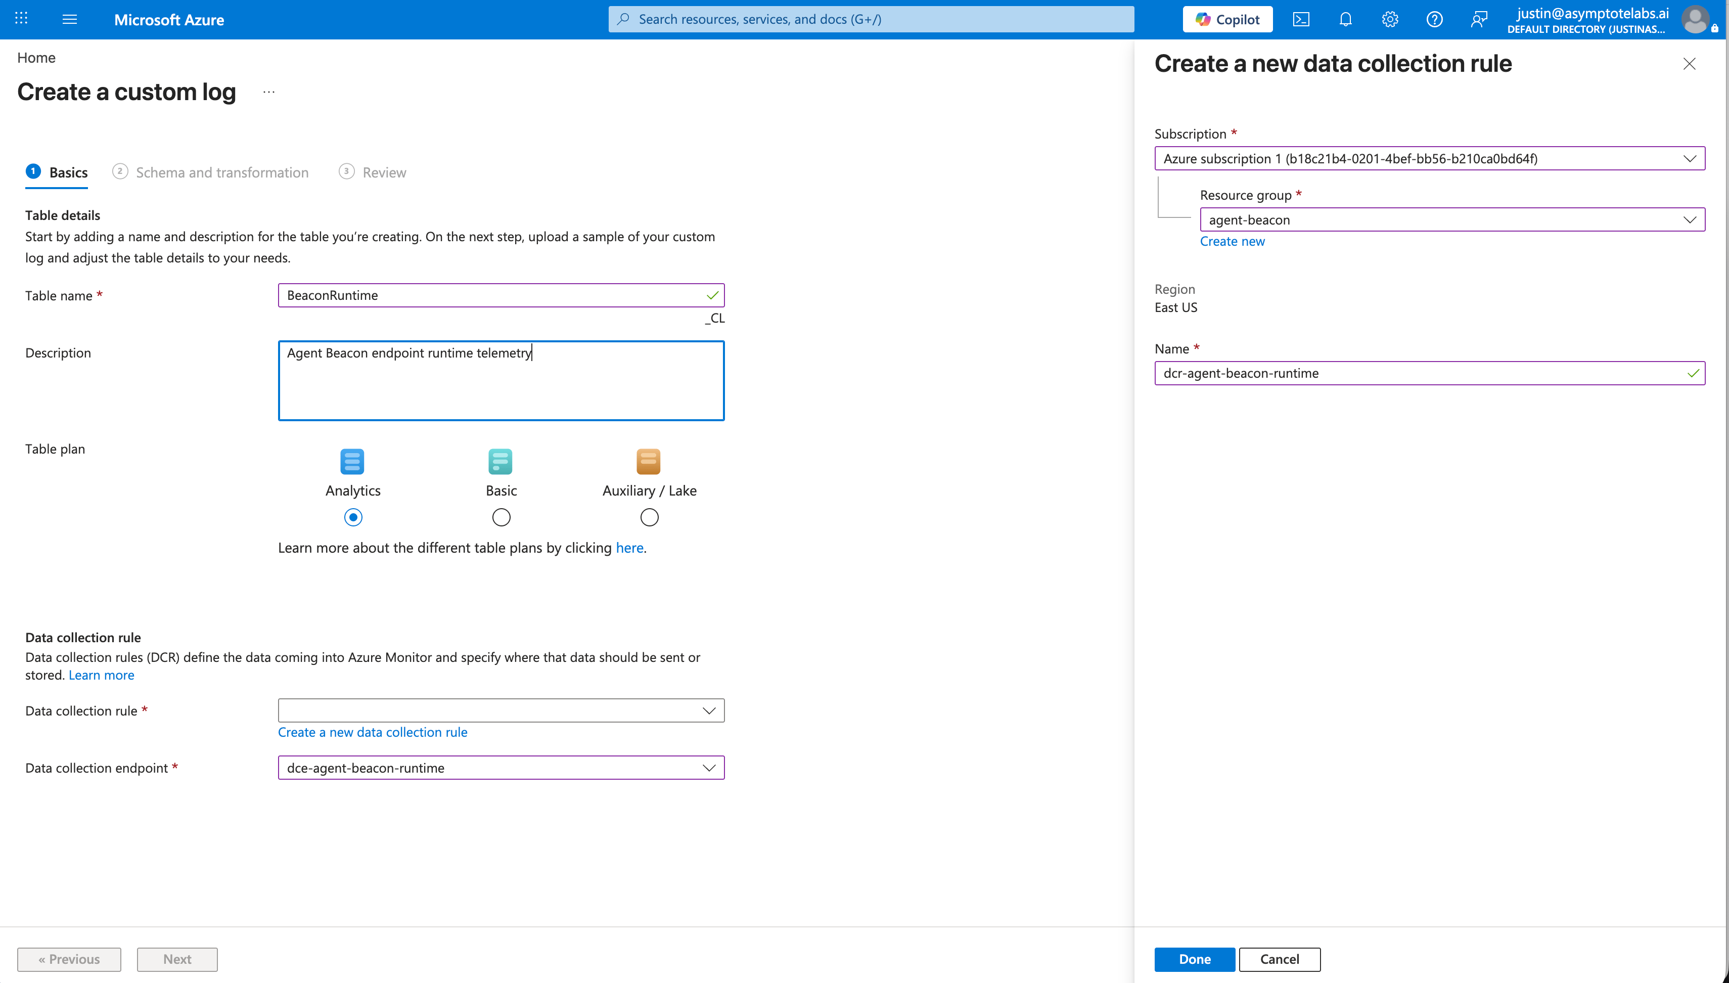This screenshot has width=1729, height=983.
Task: Click the Cancel button
Action: click(x=1280, y=959)
